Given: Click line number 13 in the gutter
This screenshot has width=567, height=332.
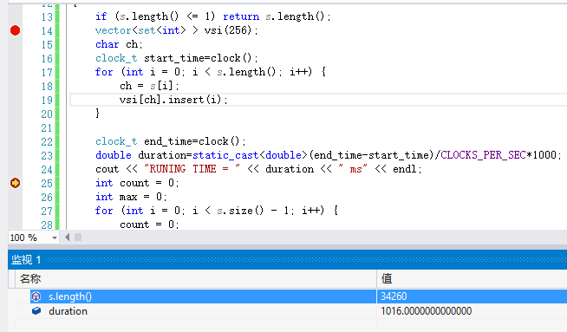Looking at the screenshot, I should click(47, 17).
